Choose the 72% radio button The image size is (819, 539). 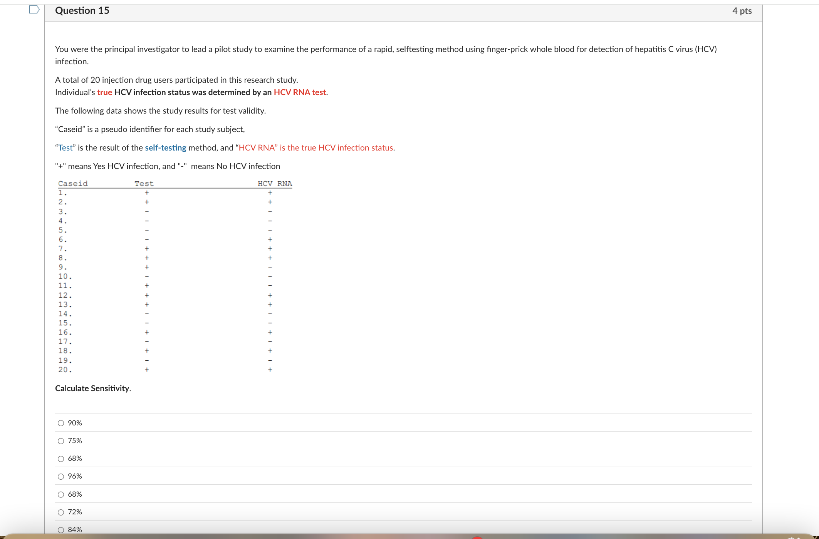pos(61,512)
